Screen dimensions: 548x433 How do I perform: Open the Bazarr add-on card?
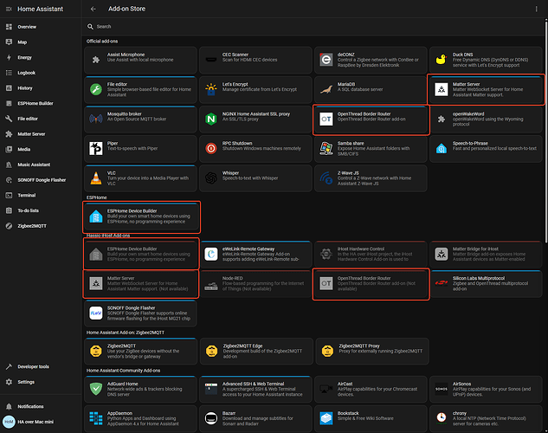click(x=255, y=418)
